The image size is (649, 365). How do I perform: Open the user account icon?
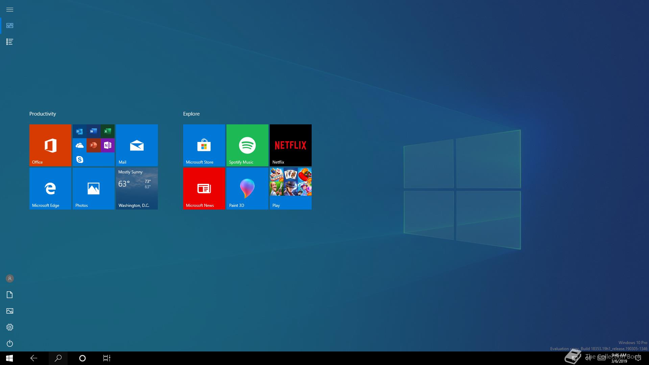pyautogui.click(x=9, y=278)
